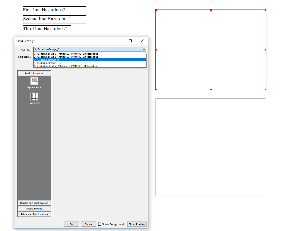This screenshot has height=231, width=288.
Task: Toggle the Show Background checkbox
Action: pos(100,224)
